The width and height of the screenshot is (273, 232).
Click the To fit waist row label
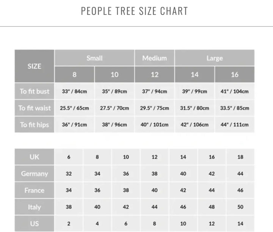pos(35,108)
